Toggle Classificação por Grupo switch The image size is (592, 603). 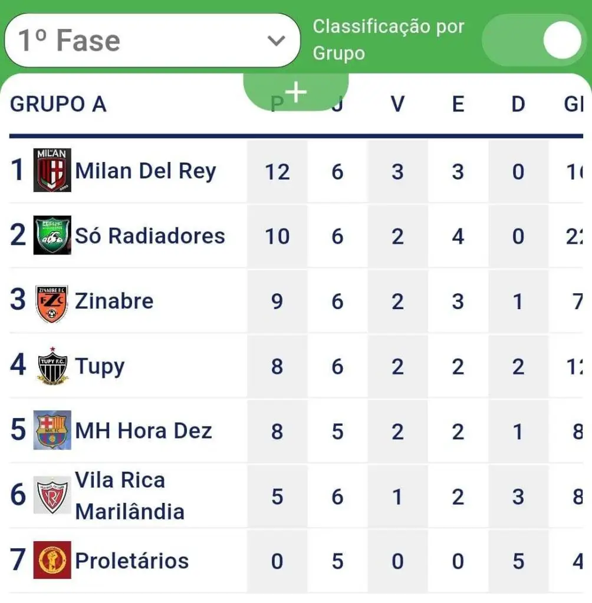click(x=534, y=40)
